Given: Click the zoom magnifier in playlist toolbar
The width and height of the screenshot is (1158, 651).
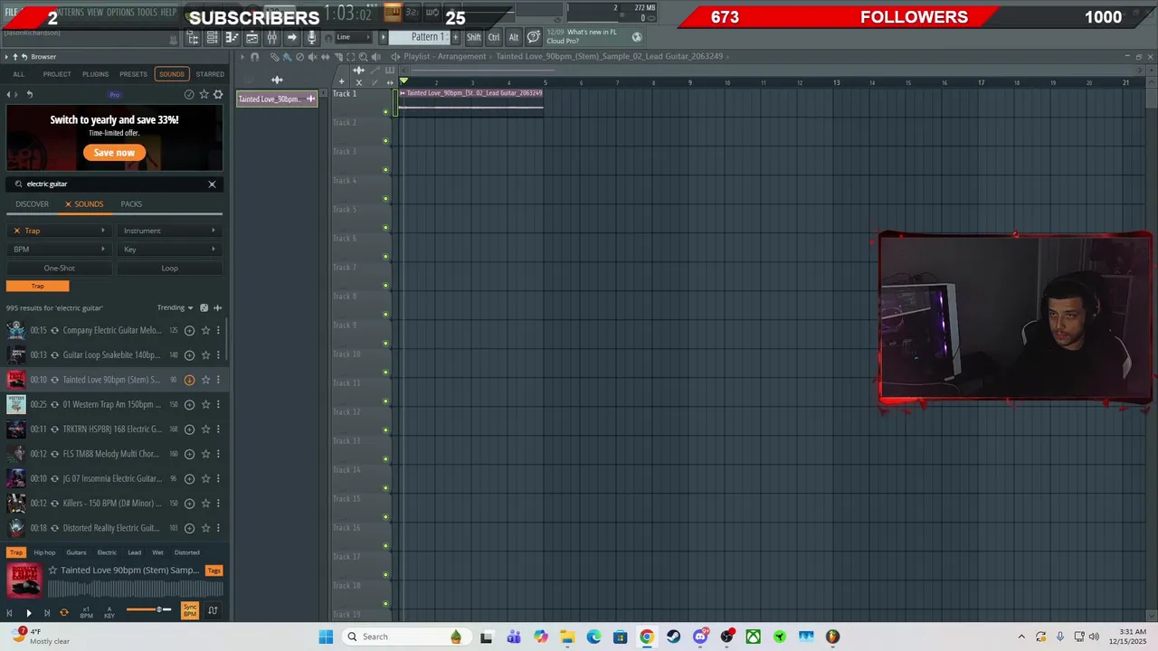Looking at the screenshot, I should coord(363,57).
